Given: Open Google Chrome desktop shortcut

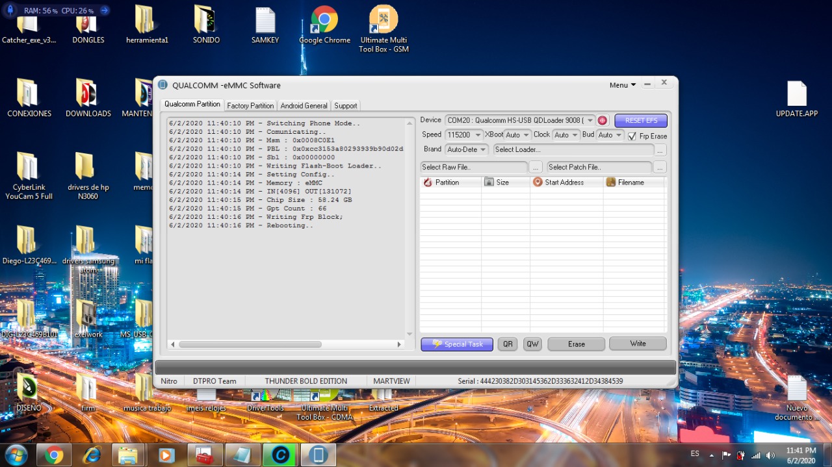Looking at the screenshot, I should point(324,25).
